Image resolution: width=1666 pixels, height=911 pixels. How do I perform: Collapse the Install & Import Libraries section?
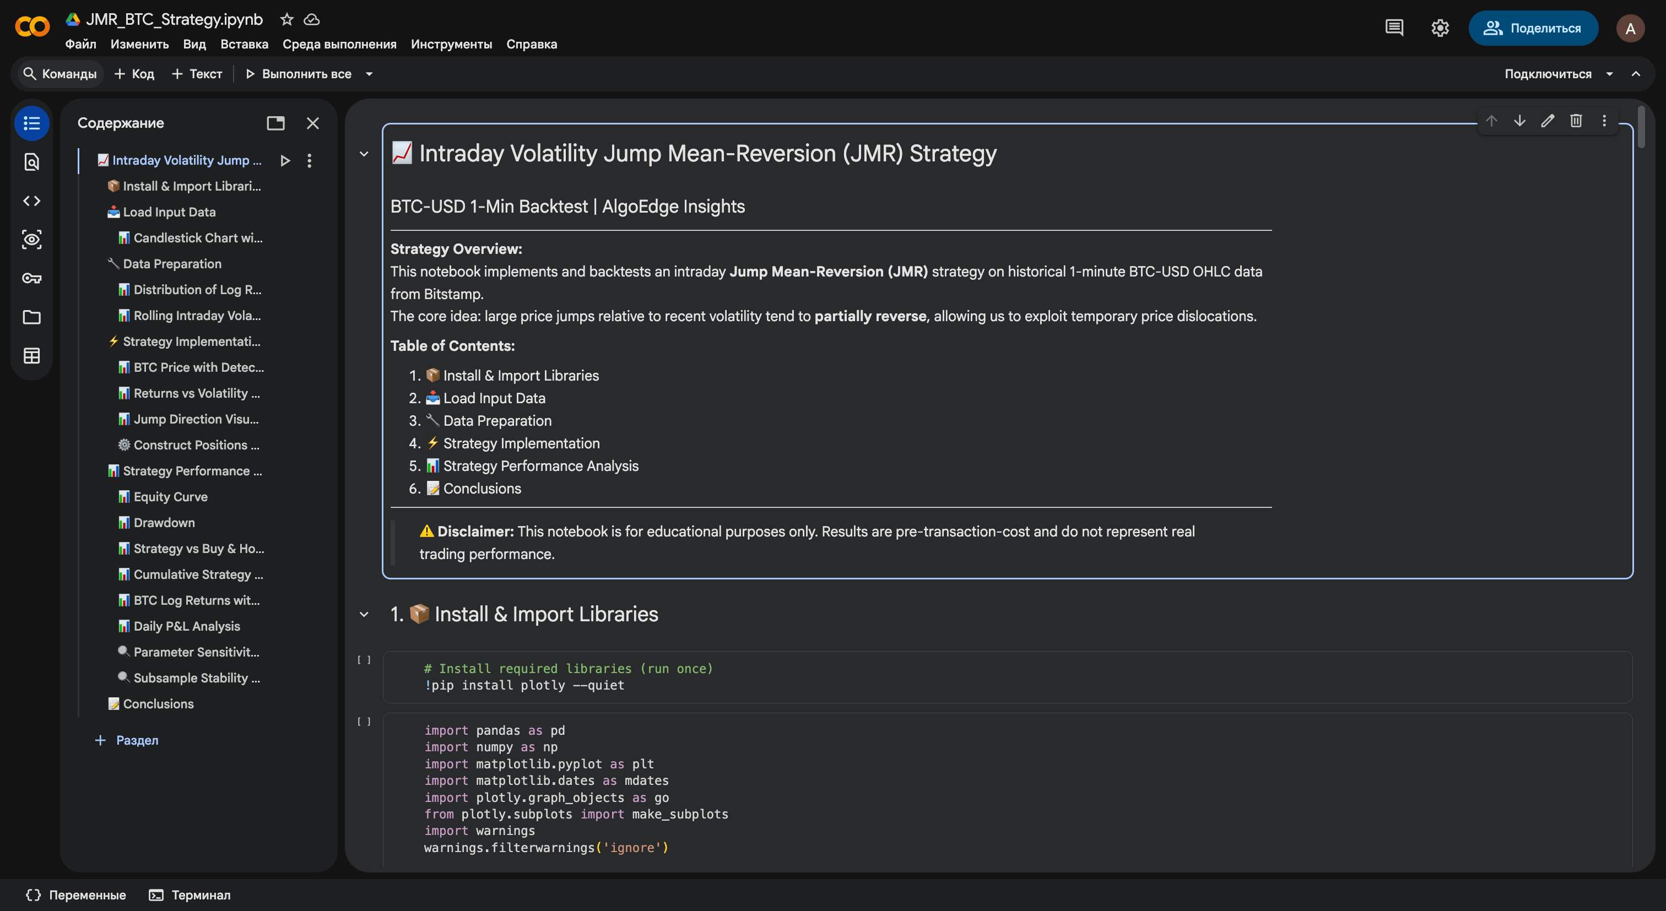pos(364,614)
